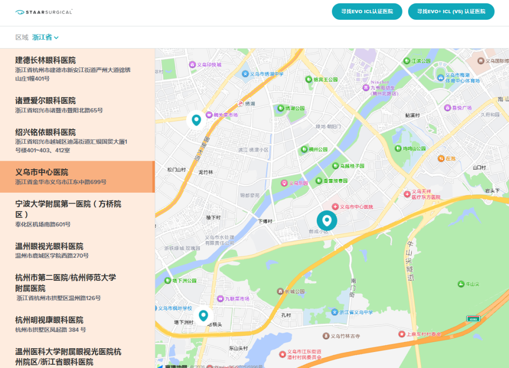Click the 香雪报春园 park icon
Viewport: 509px width, 368px height.
click(319, 180)
